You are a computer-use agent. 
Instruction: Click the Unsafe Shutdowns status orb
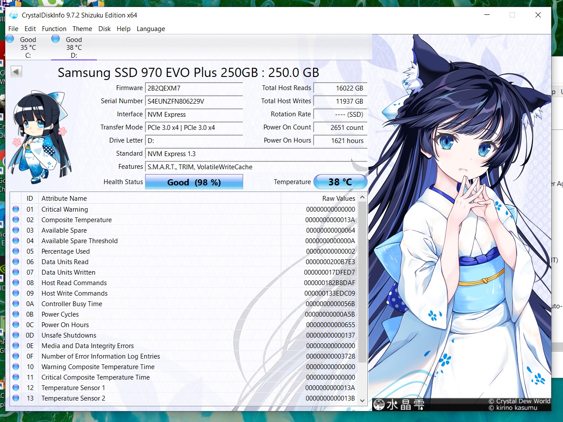[16, 335]
